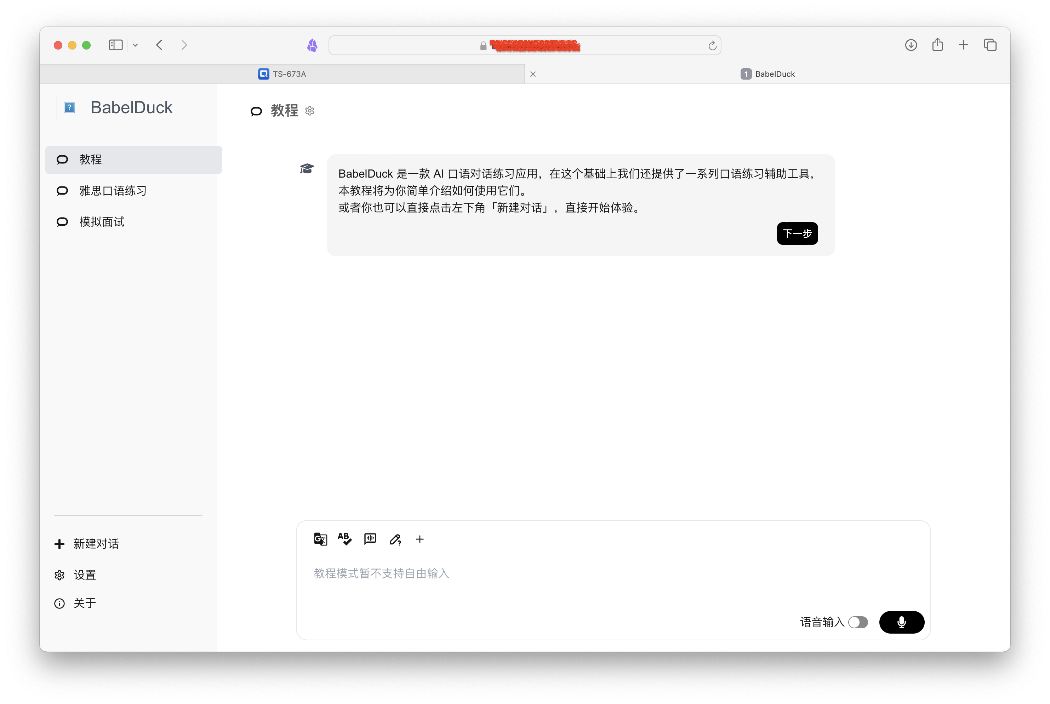Click the AB grammar check icon
Viewport: 1050px width, 704px height.
pyautogui.click(x=344, y=539)
